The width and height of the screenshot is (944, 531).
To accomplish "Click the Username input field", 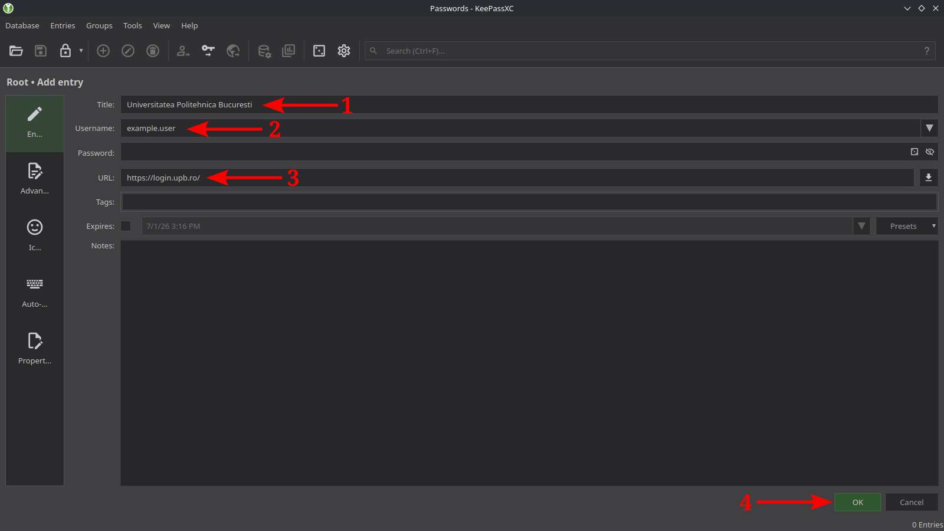I will click(520, 128).
